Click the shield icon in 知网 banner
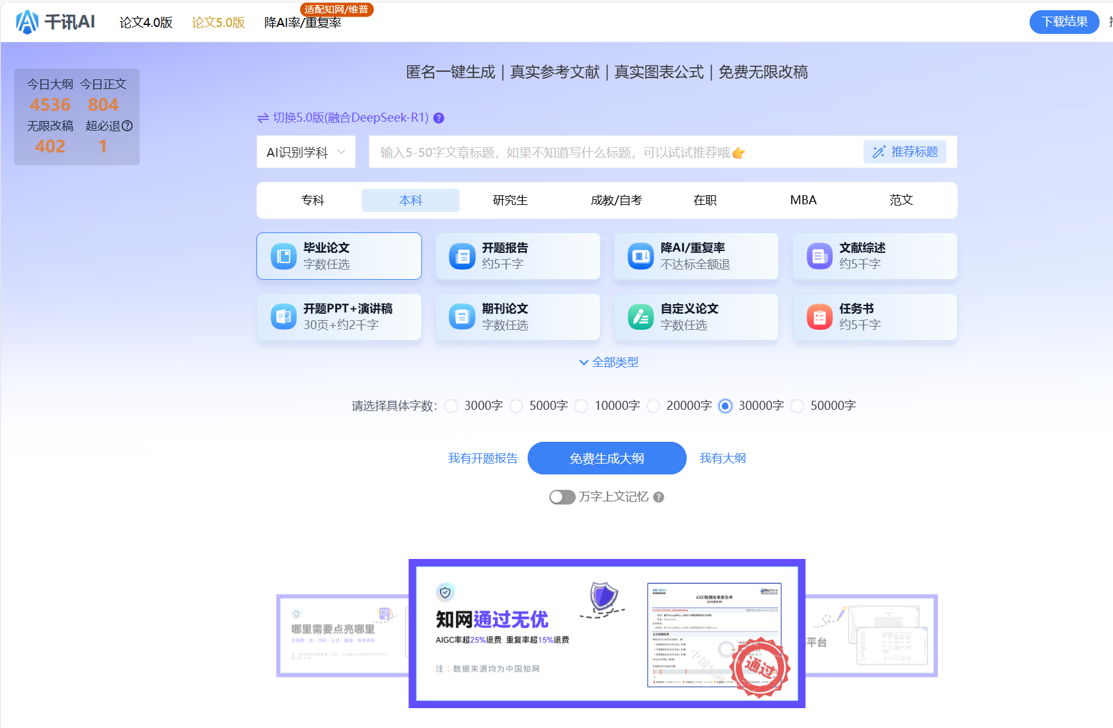This screenshot has height=728, width=1113. click(x=445, y=592)
